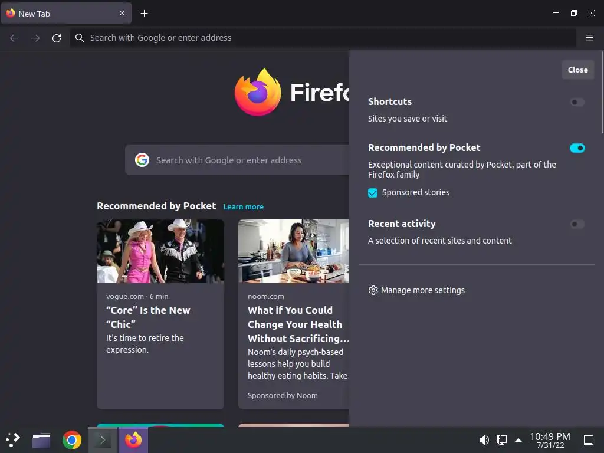This screenshot has width=604, height=453.
Task: Open the volume control in system tray
Action: coord(484,440)
